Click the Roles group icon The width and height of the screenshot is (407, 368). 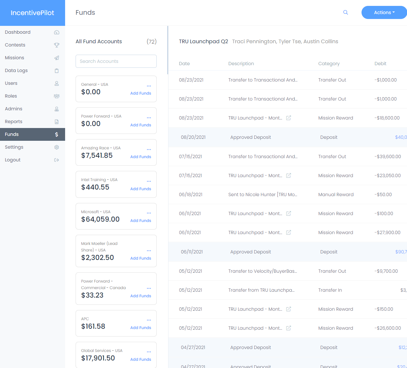click(x=57, y=96)
